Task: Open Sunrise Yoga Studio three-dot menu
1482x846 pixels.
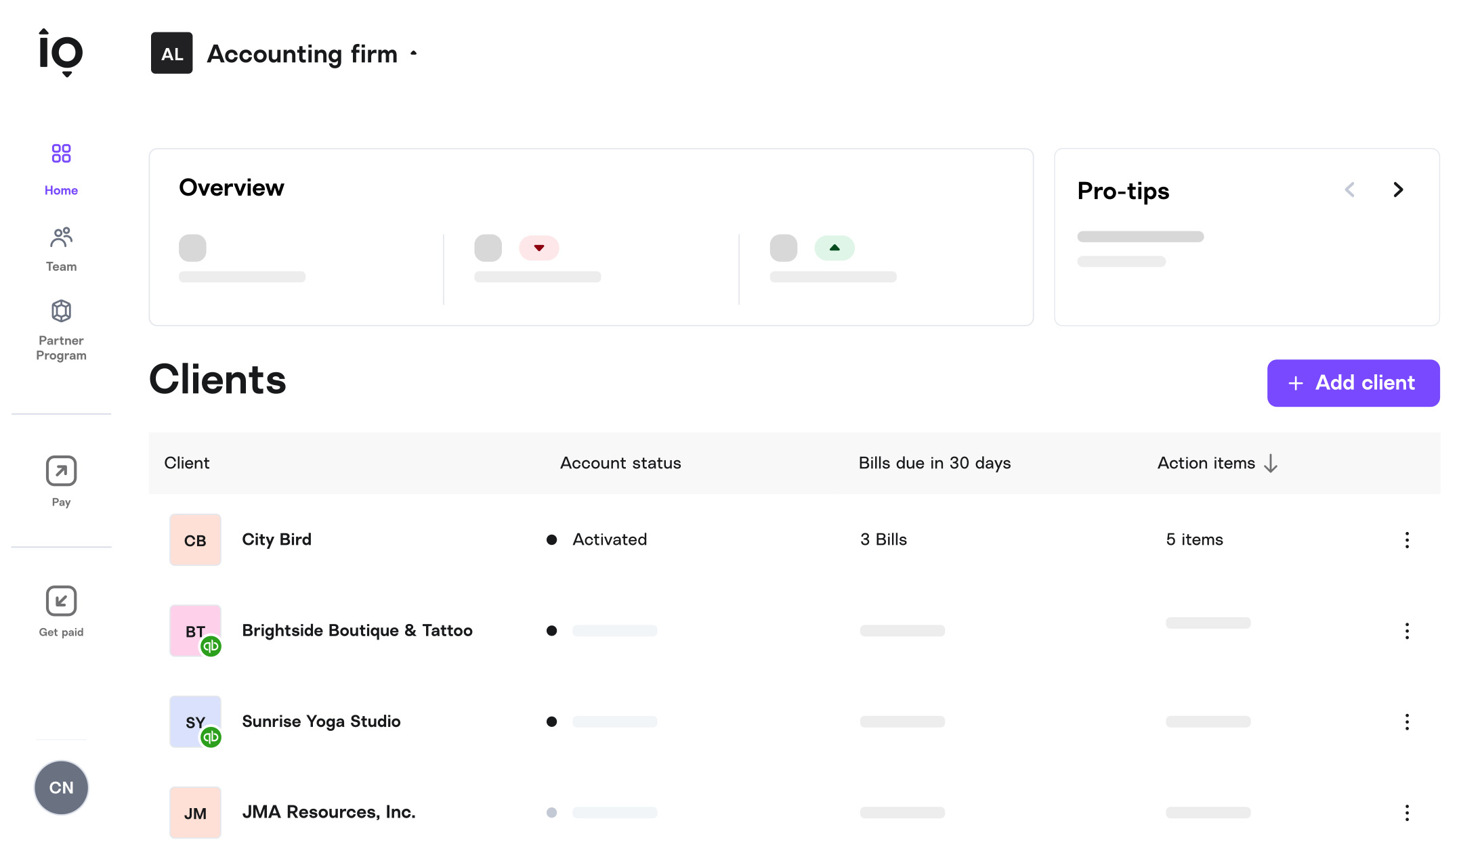Action: pos(1407,722)
